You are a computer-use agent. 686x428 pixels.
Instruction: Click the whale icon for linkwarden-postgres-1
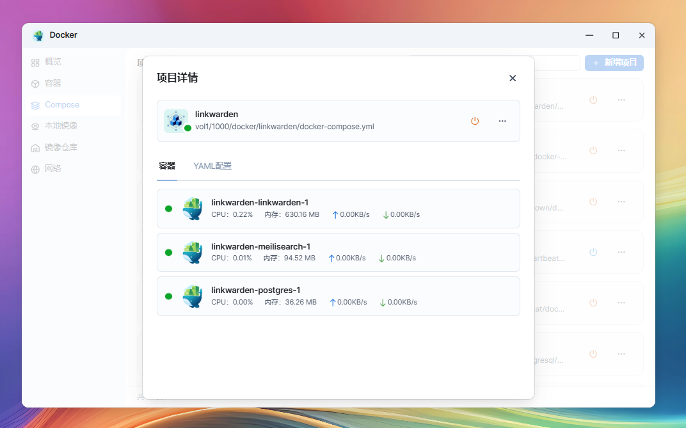click(193, 296)
